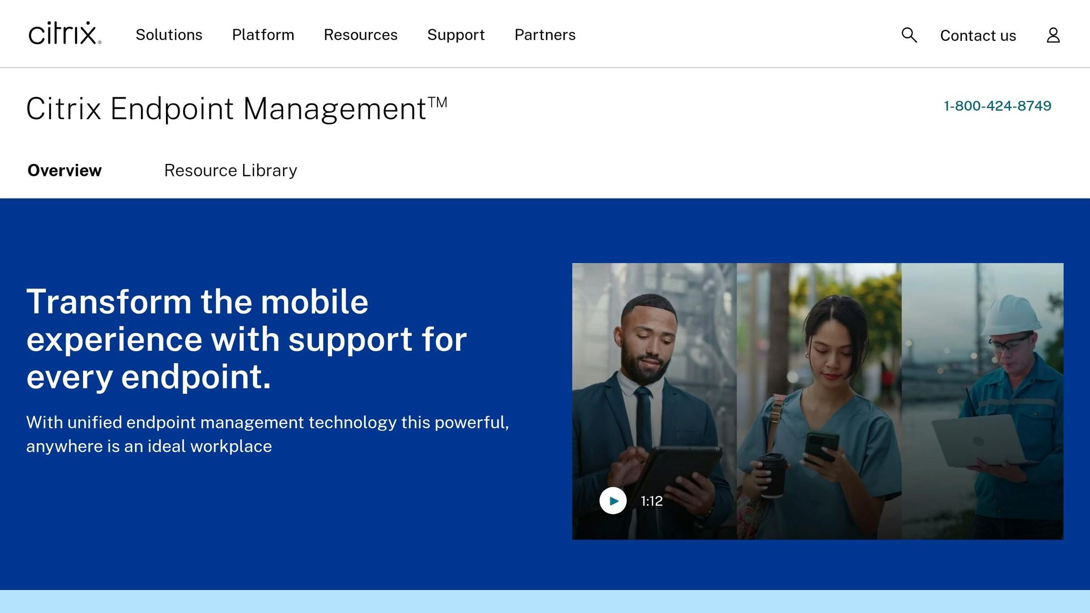
Task: Switch to the Resource Library tab
Action: [x=230, y=170]
